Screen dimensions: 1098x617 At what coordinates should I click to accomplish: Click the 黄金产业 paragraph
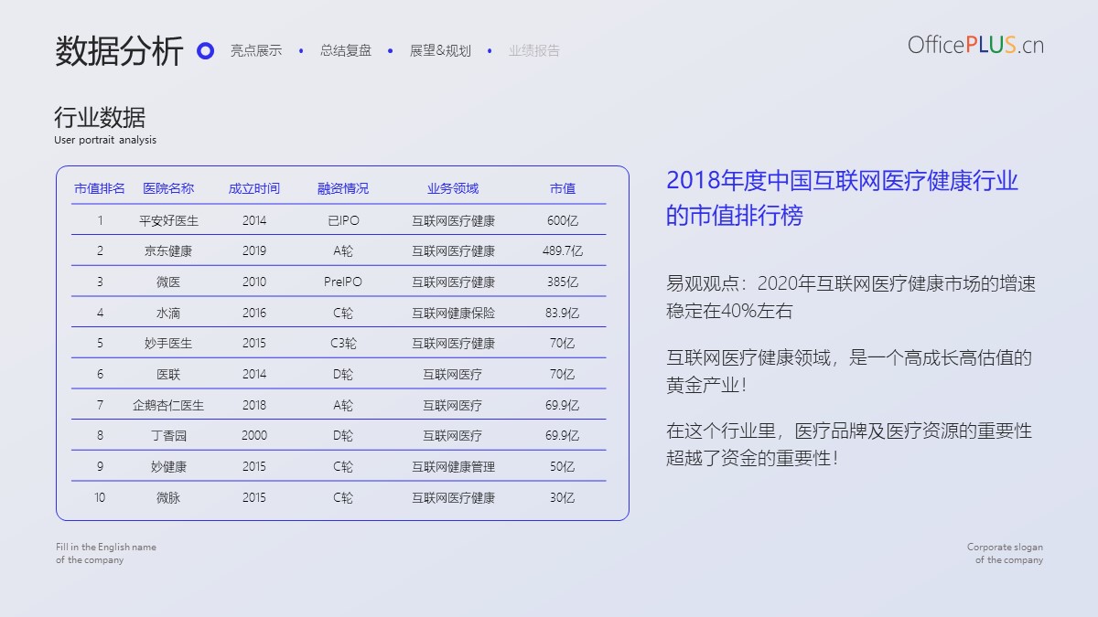tap(849, 371)
